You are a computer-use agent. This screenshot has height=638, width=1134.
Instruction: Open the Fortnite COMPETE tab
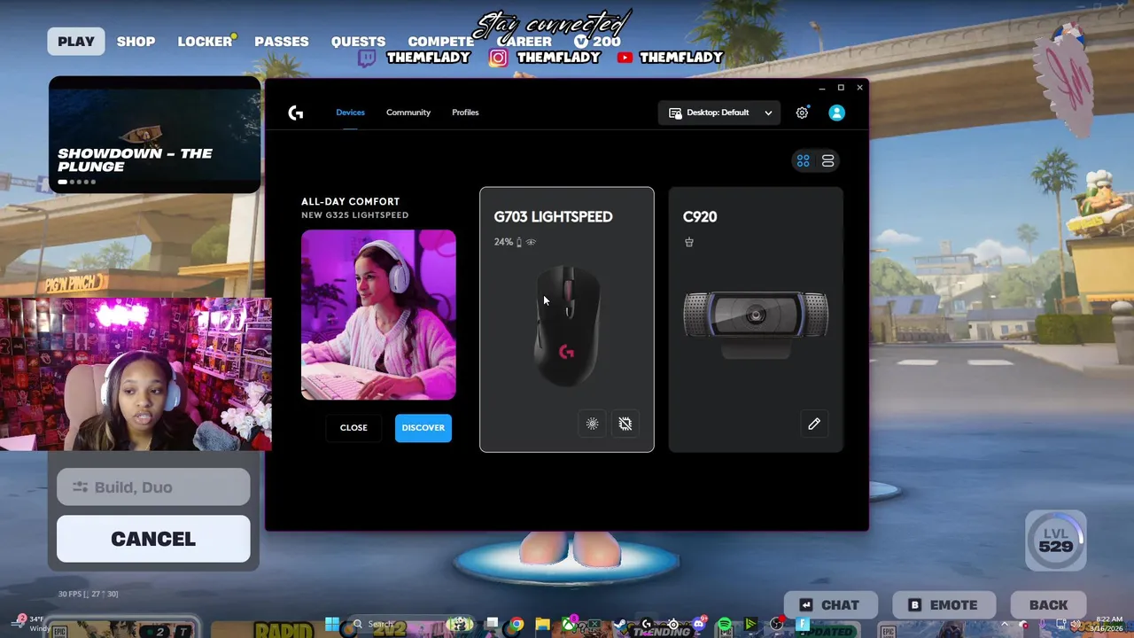click(x=440, y=42)
